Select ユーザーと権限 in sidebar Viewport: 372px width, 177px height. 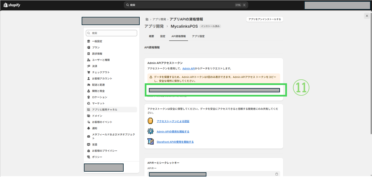(x=101, y=60)
